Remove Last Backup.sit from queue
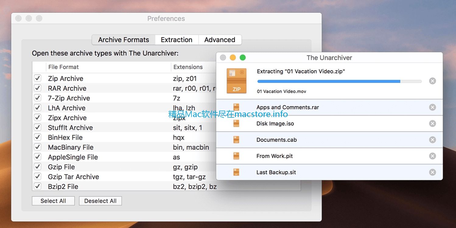 click(432, 172)
